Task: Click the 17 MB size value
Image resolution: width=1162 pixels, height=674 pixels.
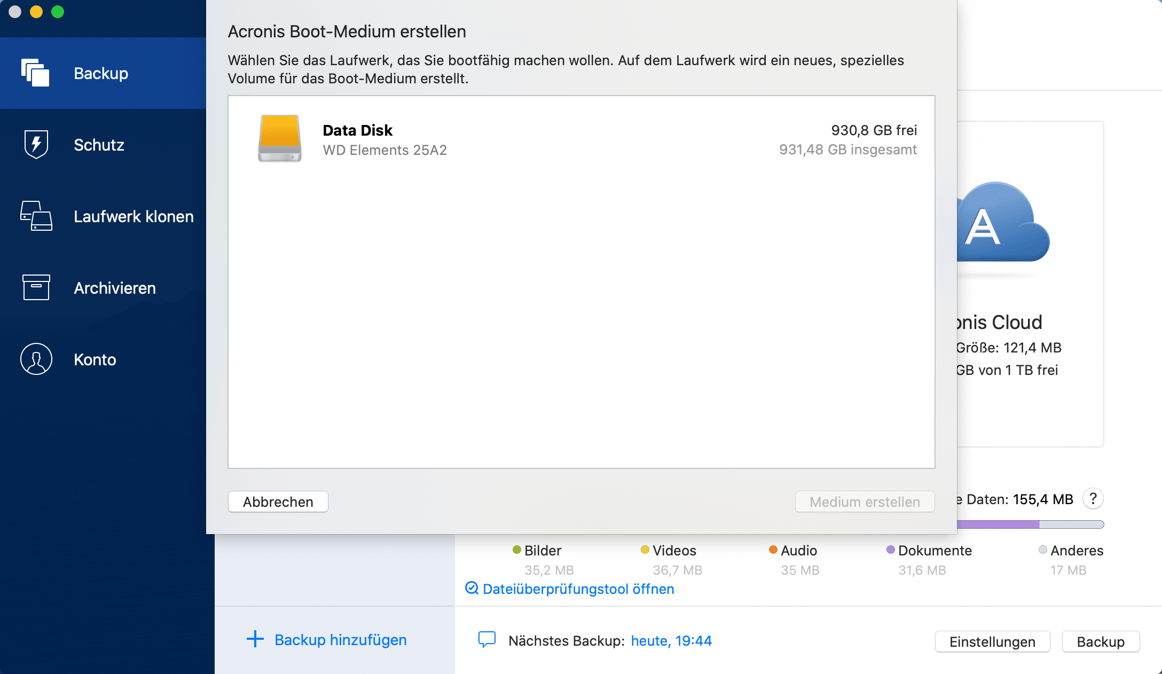Action: (x=1068, y=570)
